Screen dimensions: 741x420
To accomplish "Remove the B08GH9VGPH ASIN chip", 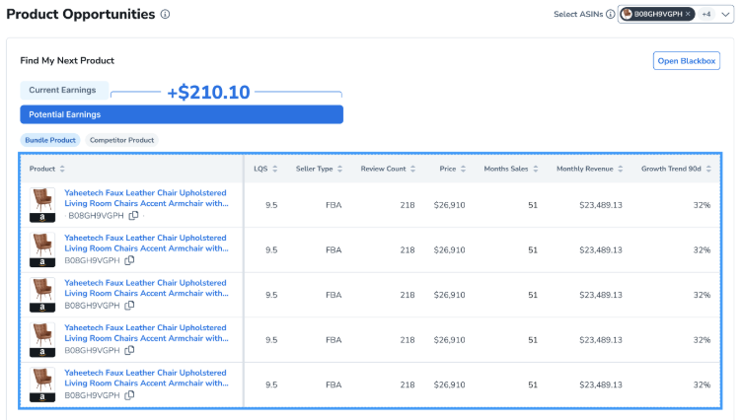I will pos(688,15).
